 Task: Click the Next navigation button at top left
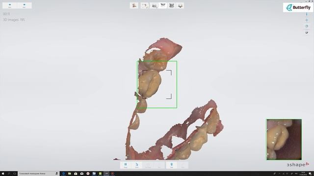click(24, 5)
